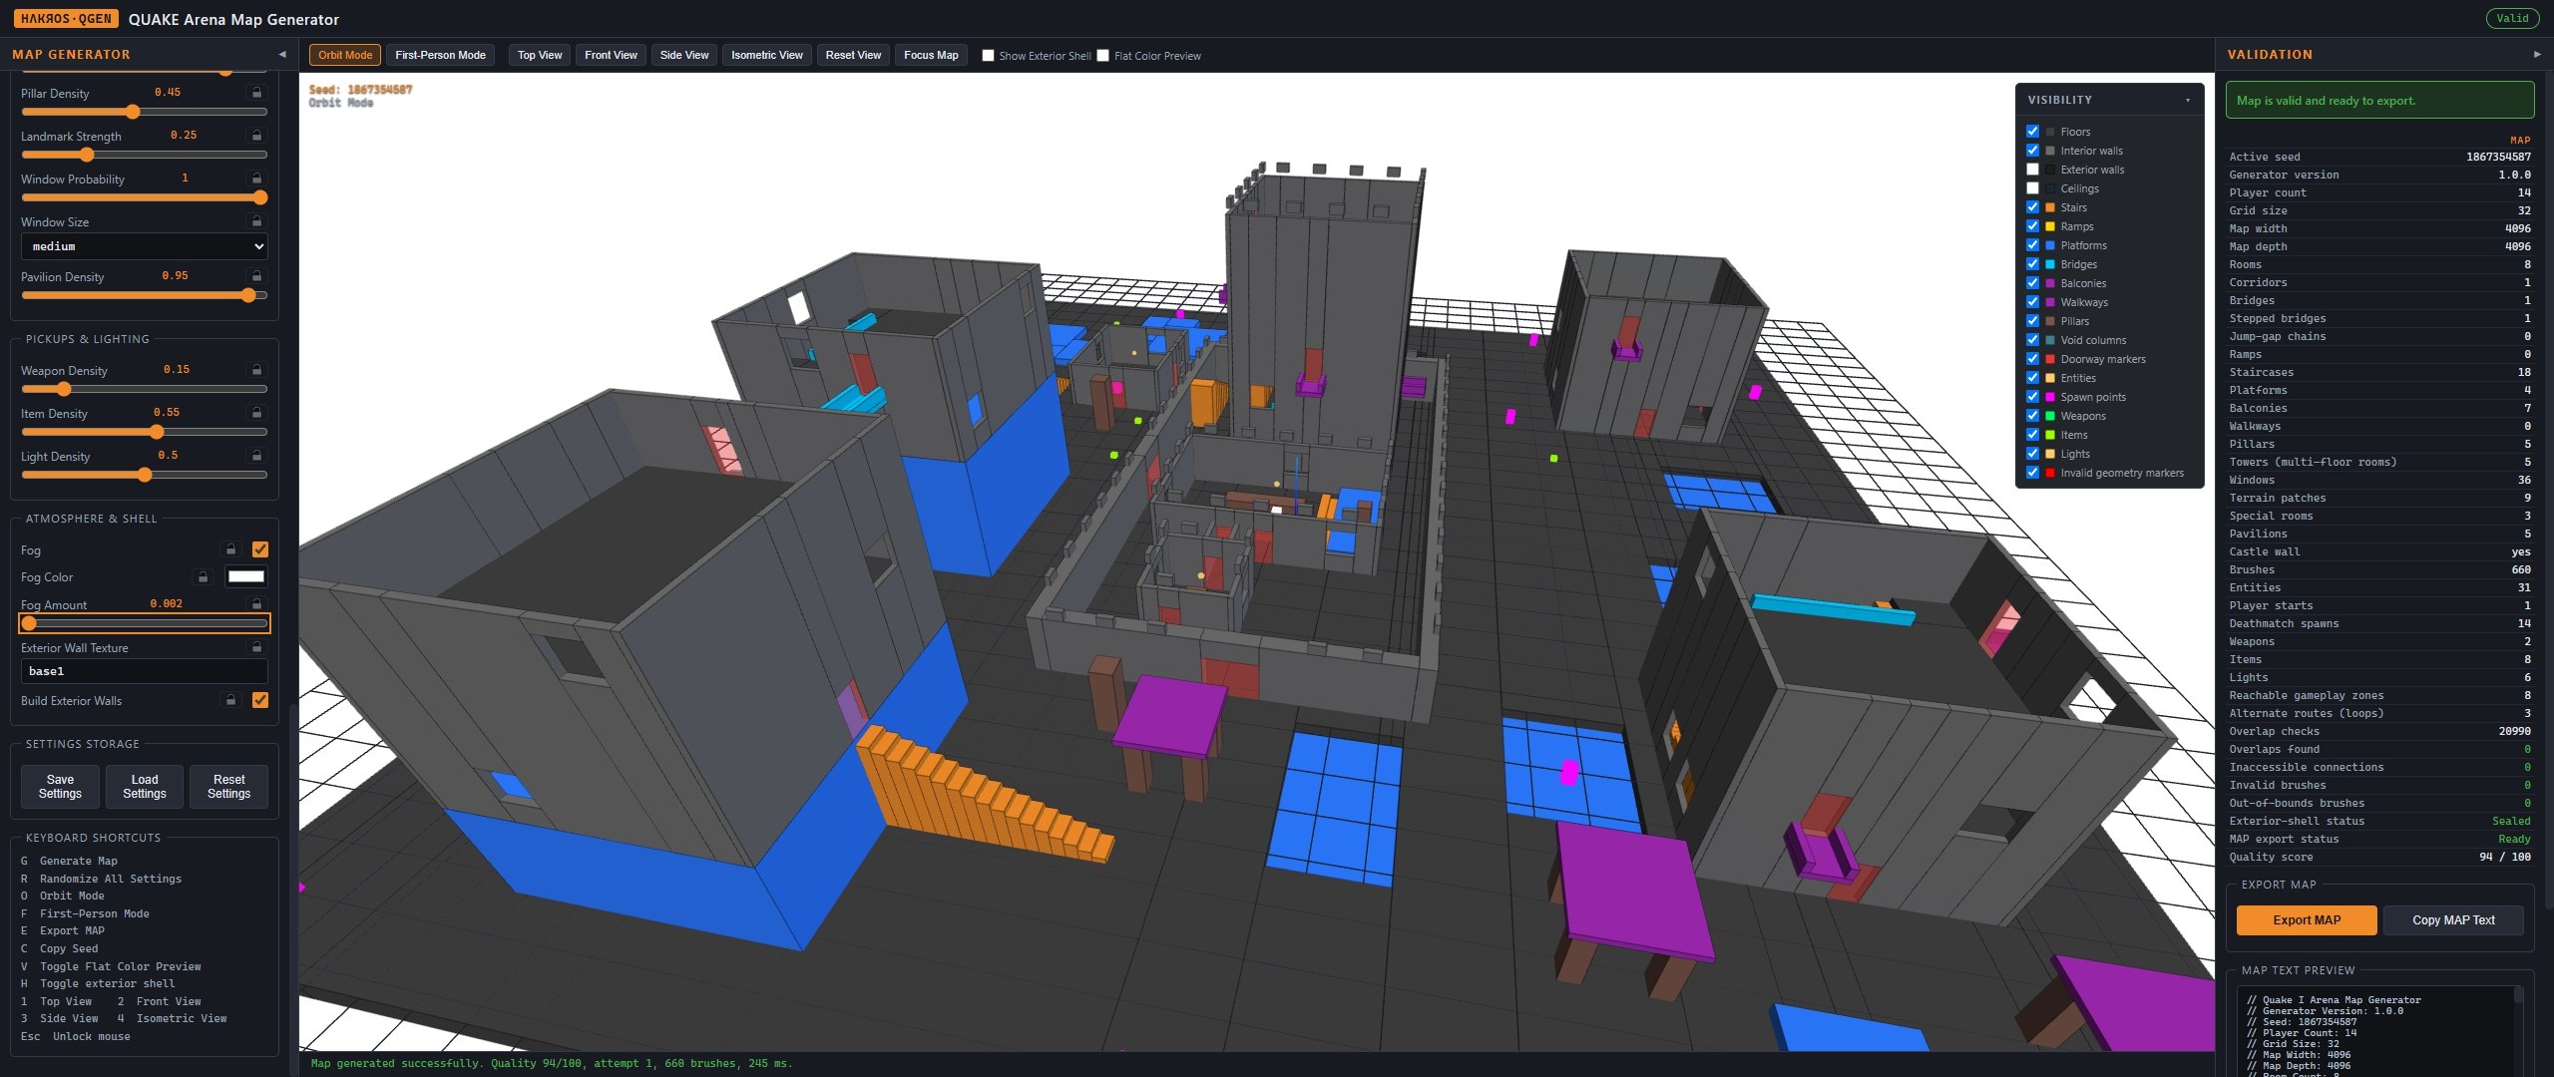The image size is (2554, 1077).
Task: Hide Lights in the Visibility panel
Action: (x=2032, y=454)
